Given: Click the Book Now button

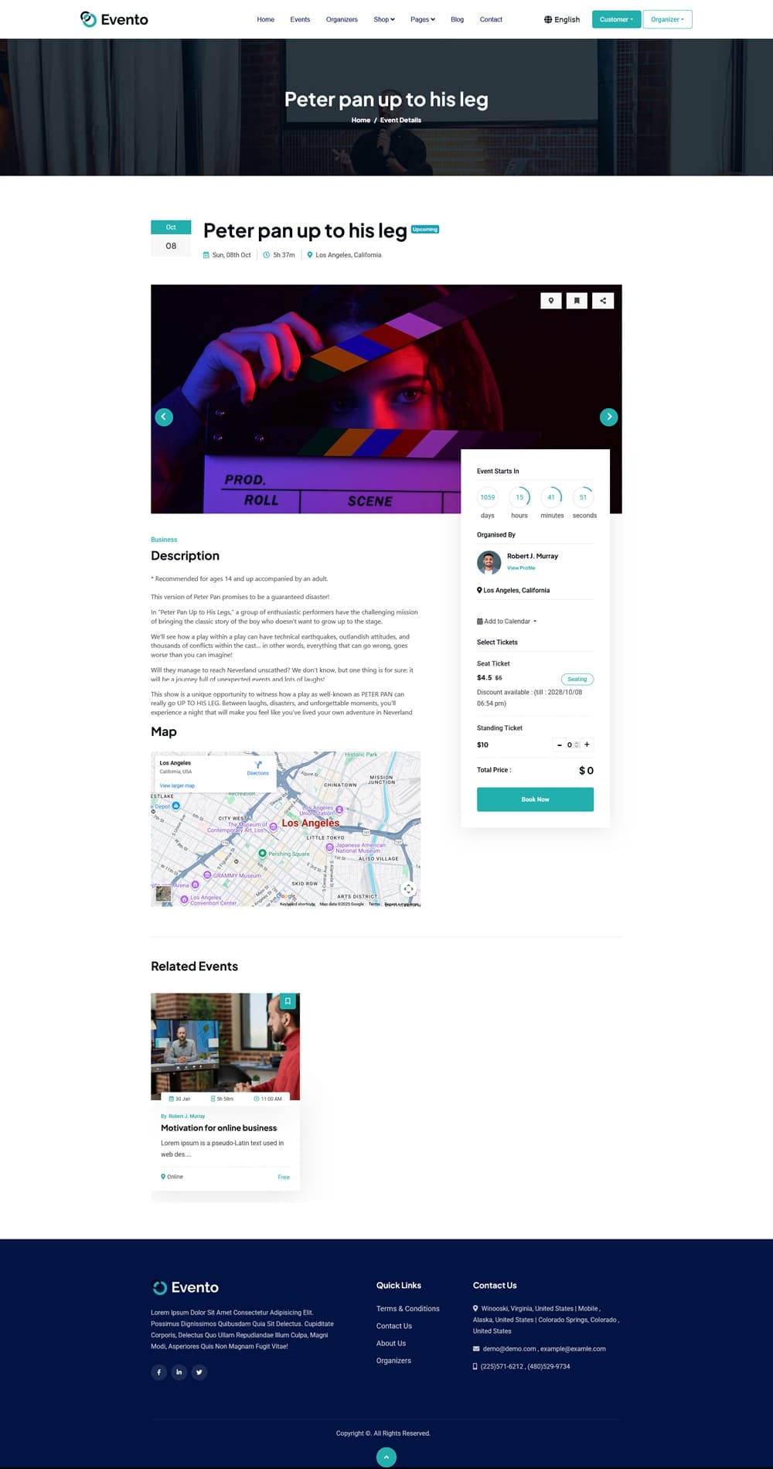Looking at the screenshot, I should pyautogui.click(x=535, y=799).
